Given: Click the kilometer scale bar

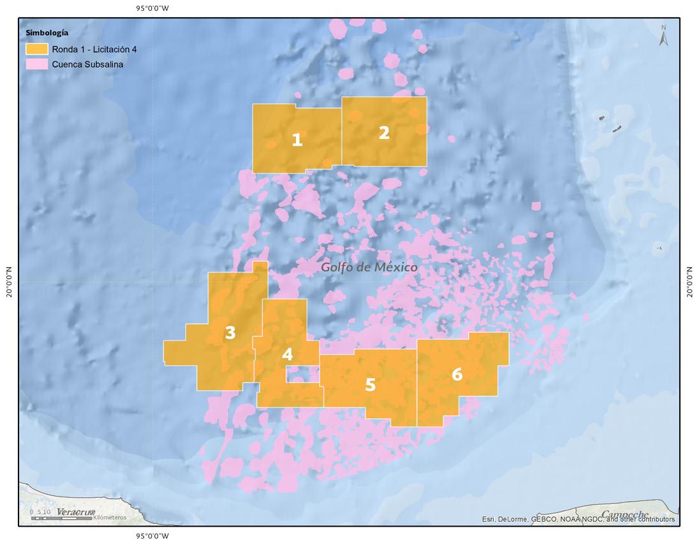Looking at the screenshot, I should [x=63, y=518].
